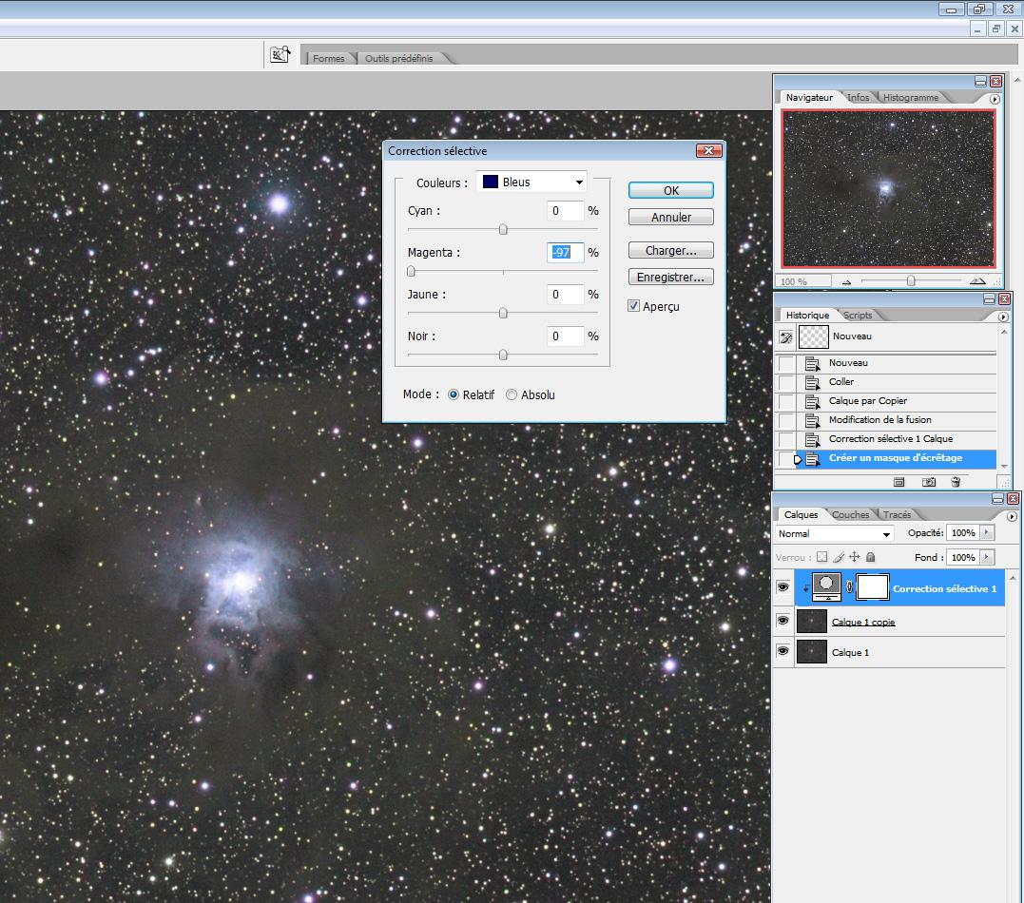The width and height of the screenshot is (1024, 903).
Task: Select the Absolu mode radio button
Action: tap(512, 394)
